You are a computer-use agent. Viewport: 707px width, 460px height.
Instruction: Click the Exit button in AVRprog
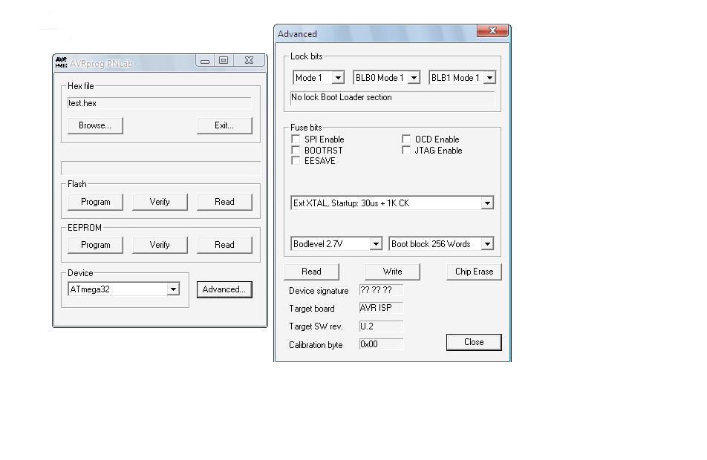[224, 125]
